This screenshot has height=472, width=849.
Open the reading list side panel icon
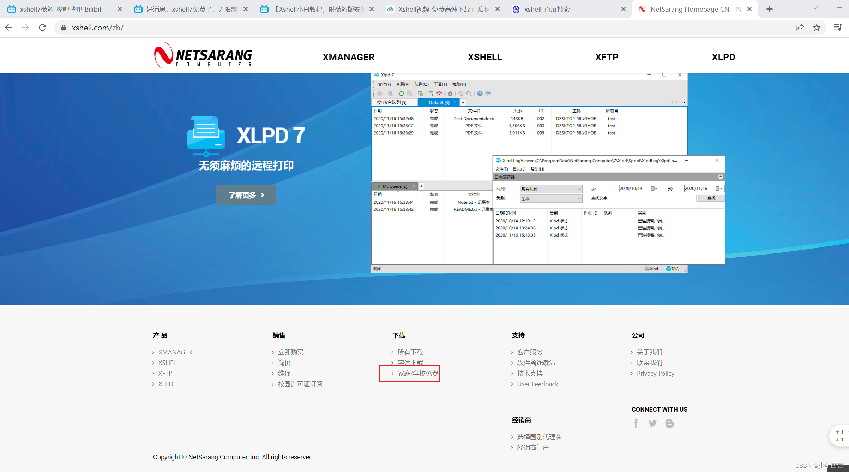pos(838,28)
